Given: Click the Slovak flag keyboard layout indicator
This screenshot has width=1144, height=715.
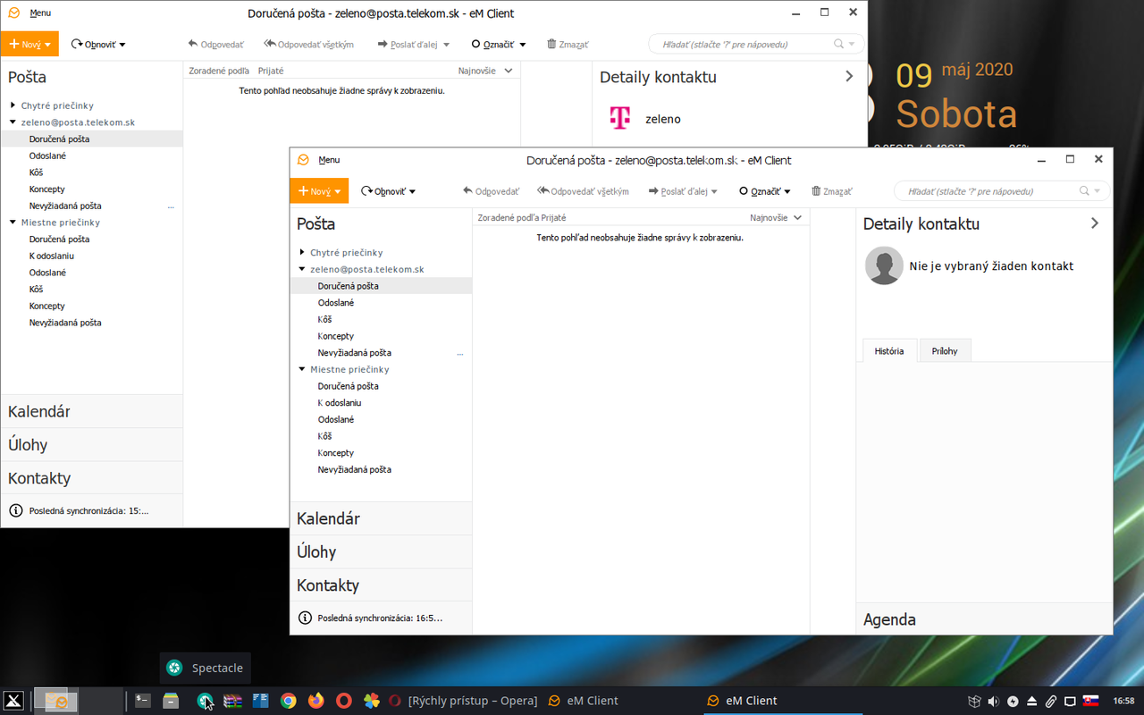Looking at the screenshot, I should 1090,701.
